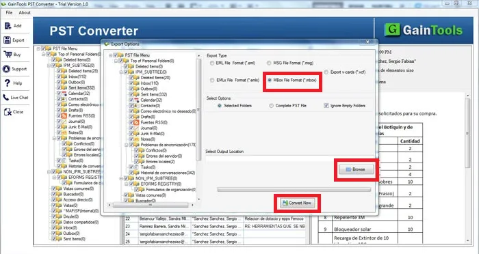Click Inbox(110) folder icon in Export Options tree
The height and width of the screenshot is (254, 479).
point(137,83)
